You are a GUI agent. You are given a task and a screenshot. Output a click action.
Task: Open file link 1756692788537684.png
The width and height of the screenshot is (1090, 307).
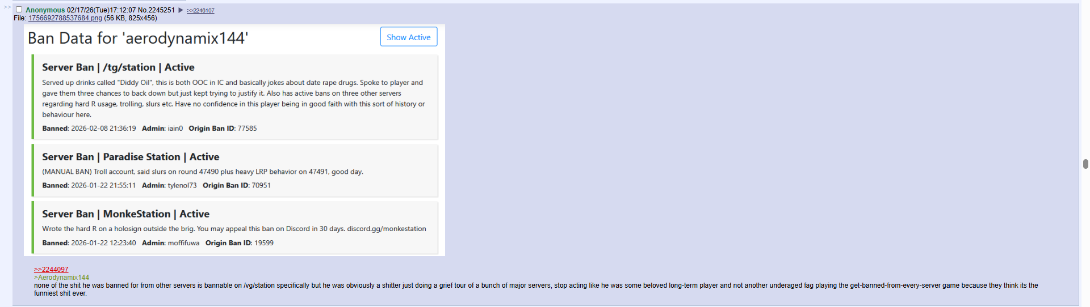pyautogui.click(x=65, y=18)
